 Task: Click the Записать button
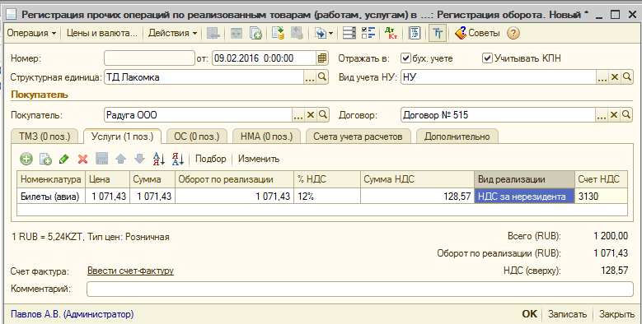567,314
